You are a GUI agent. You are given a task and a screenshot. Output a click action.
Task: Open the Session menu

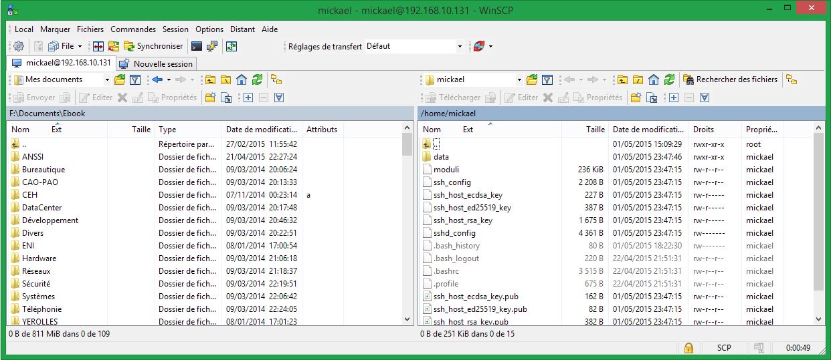[x=175, y=29]
